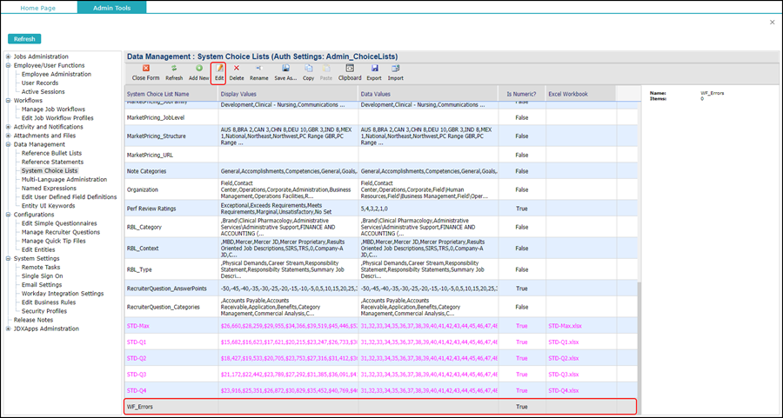Screen dimensions: 783x418
Task: Expand the Jobs Administration tree node
Action: point(9,56)
